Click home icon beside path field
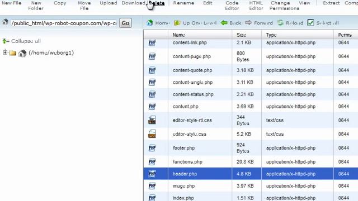The image size is (358, 201). [5, 22]
